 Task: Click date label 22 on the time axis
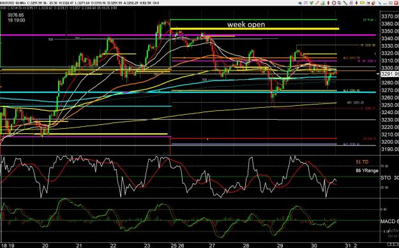pos(113,245)
